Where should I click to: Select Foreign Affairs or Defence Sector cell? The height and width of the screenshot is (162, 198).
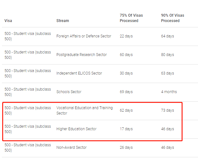point(84,36)
